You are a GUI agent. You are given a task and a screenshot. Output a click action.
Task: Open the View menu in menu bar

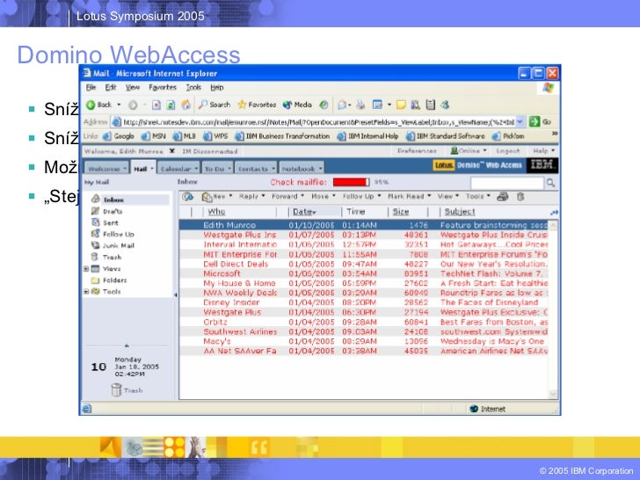point(132,87)
